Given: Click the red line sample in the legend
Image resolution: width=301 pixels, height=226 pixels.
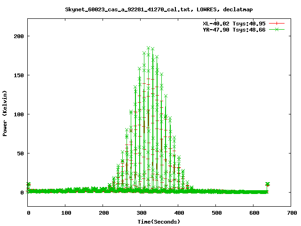Looking at the screenshot, I should (x=277, y=24).
